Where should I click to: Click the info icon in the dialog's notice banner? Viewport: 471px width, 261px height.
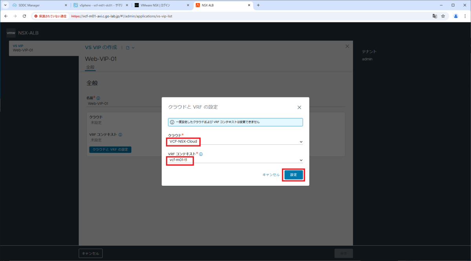[x=172, y=122]
